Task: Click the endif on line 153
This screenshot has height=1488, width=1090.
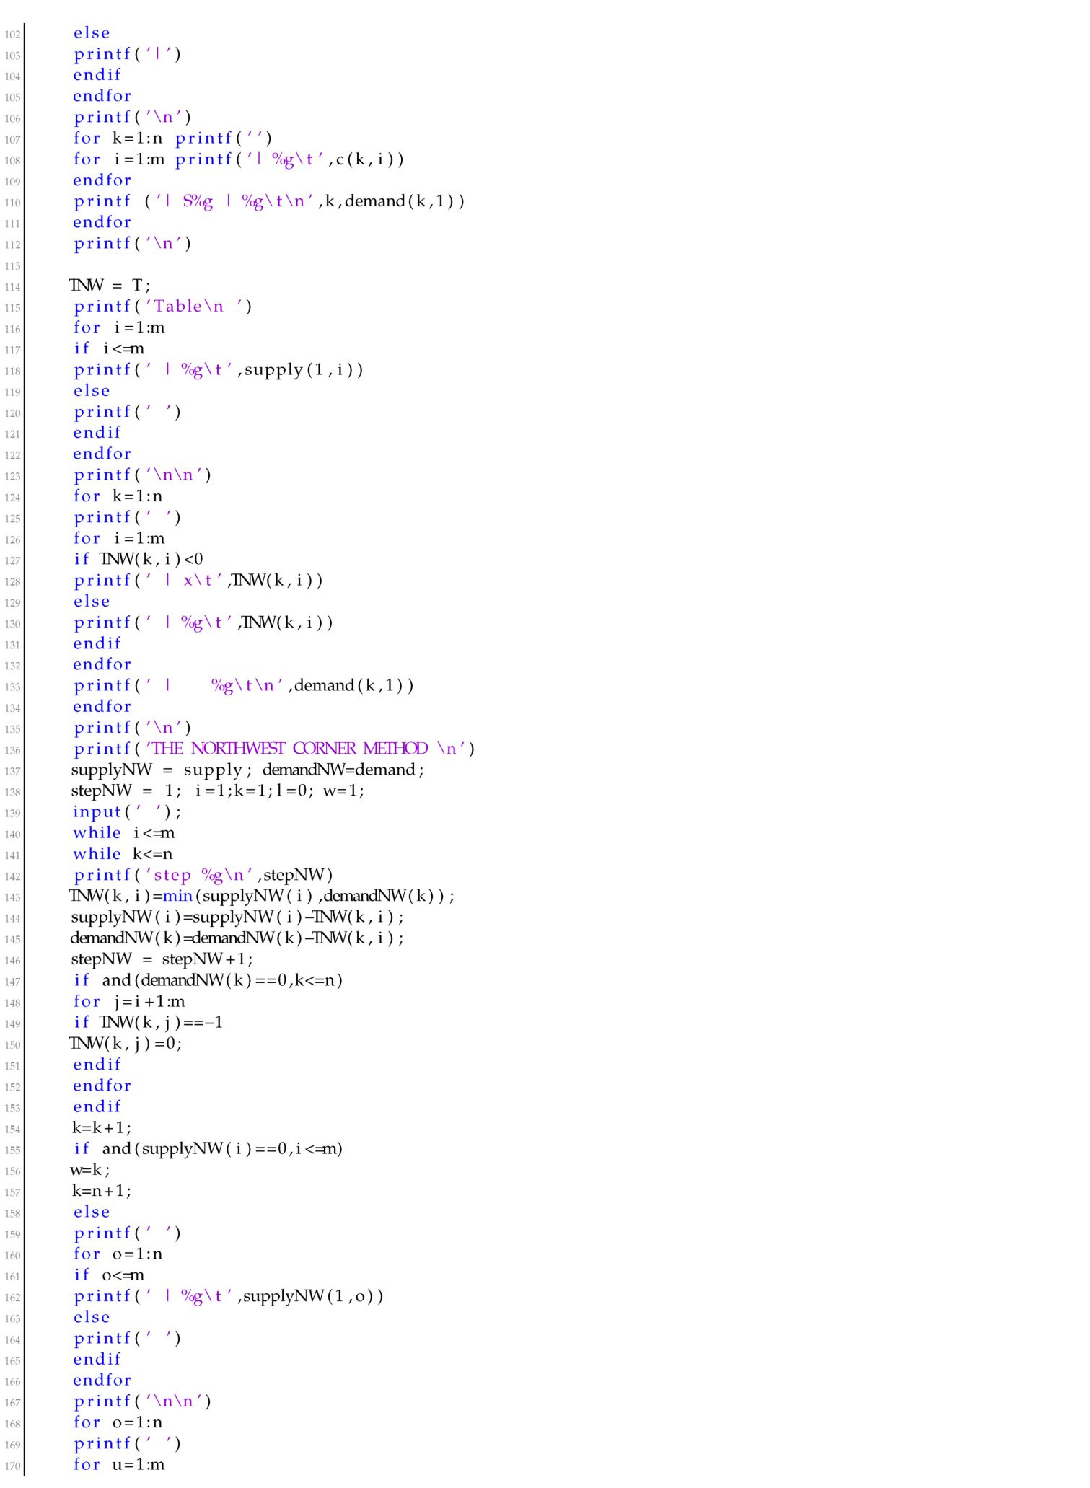Action: pyautogui.click(x=97, y=1107)
